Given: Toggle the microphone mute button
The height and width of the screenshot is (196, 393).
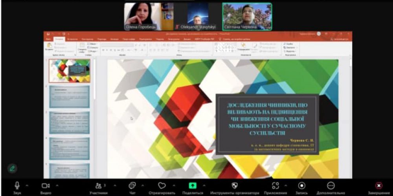Looking at the screenshot, I should click(17, 185).
